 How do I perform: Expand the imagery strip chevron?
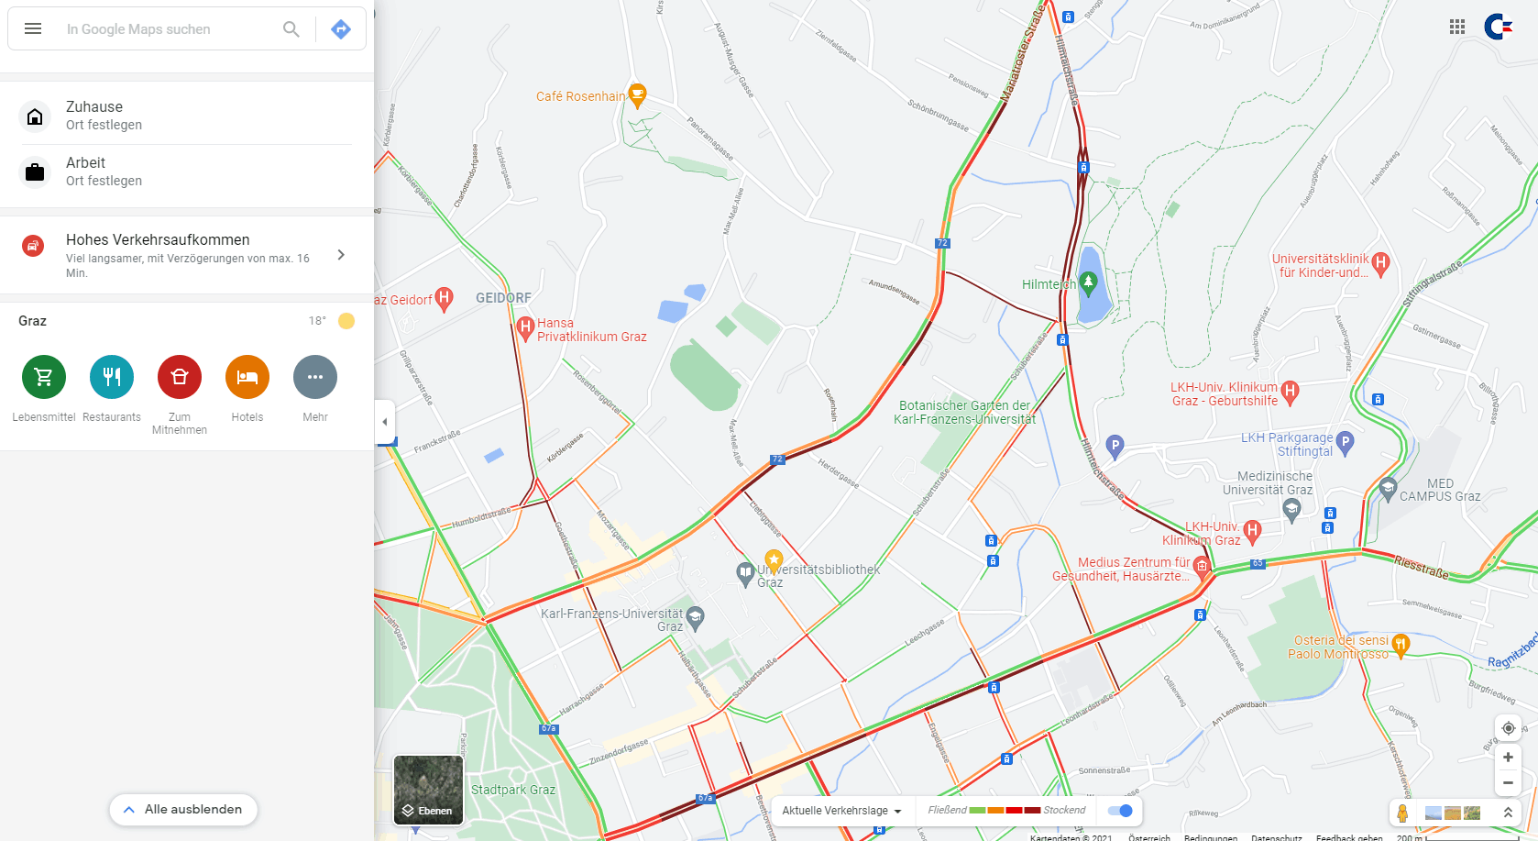pyautogui.click(x=1508, y=813)
